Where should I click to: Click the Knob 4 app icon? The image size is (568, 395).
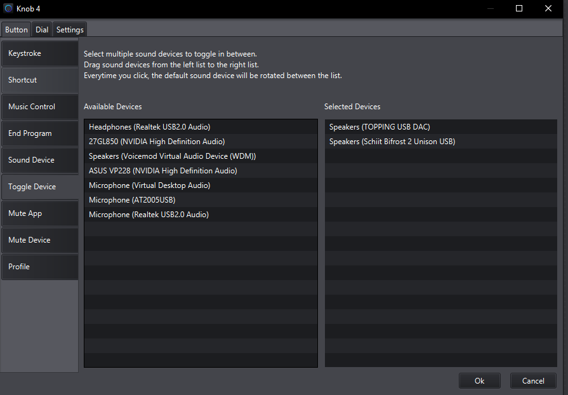coord(8,8)
